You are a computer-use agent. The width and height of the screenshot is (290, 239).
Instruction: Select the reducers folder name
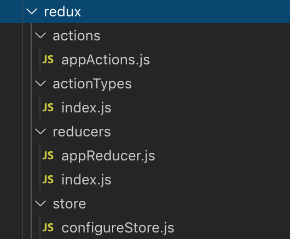(82, 132)
